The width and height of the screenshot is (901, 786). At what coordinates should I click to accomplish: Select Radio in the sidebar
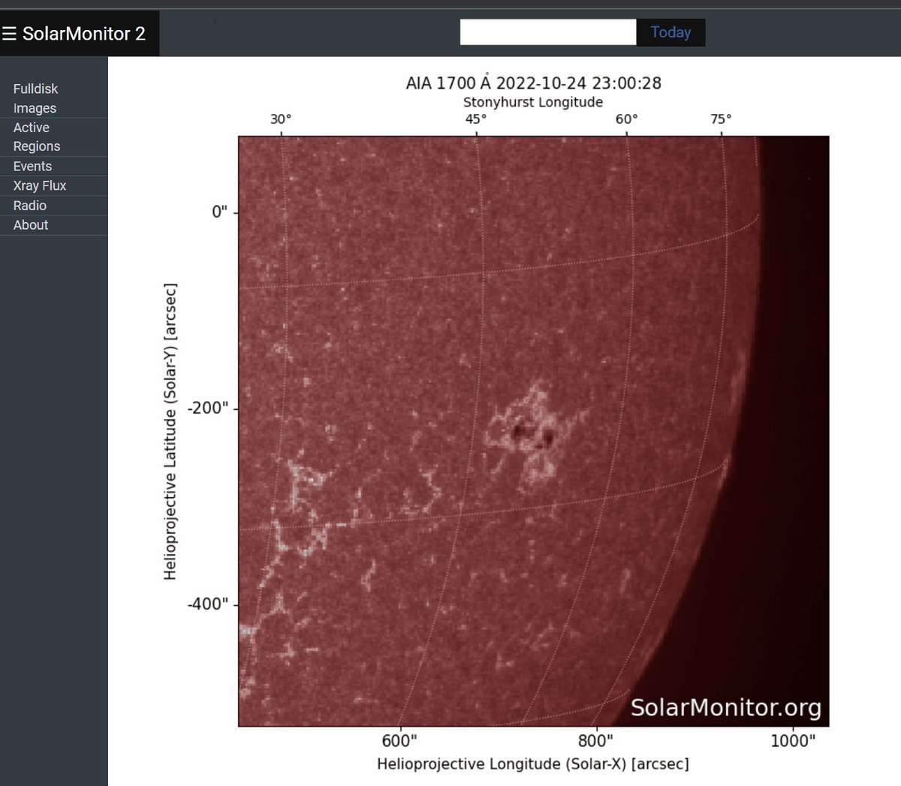tap(54, 206)
